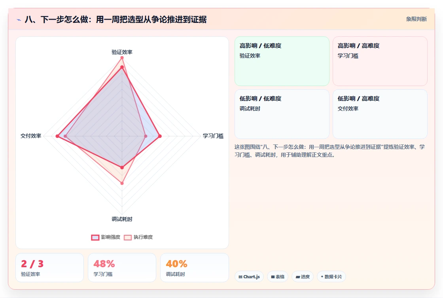The height and width of the screenshot is (298, 443).
Task: Select 影响强度 data point on 调试耗时 axis
Action: click(122, 167)
